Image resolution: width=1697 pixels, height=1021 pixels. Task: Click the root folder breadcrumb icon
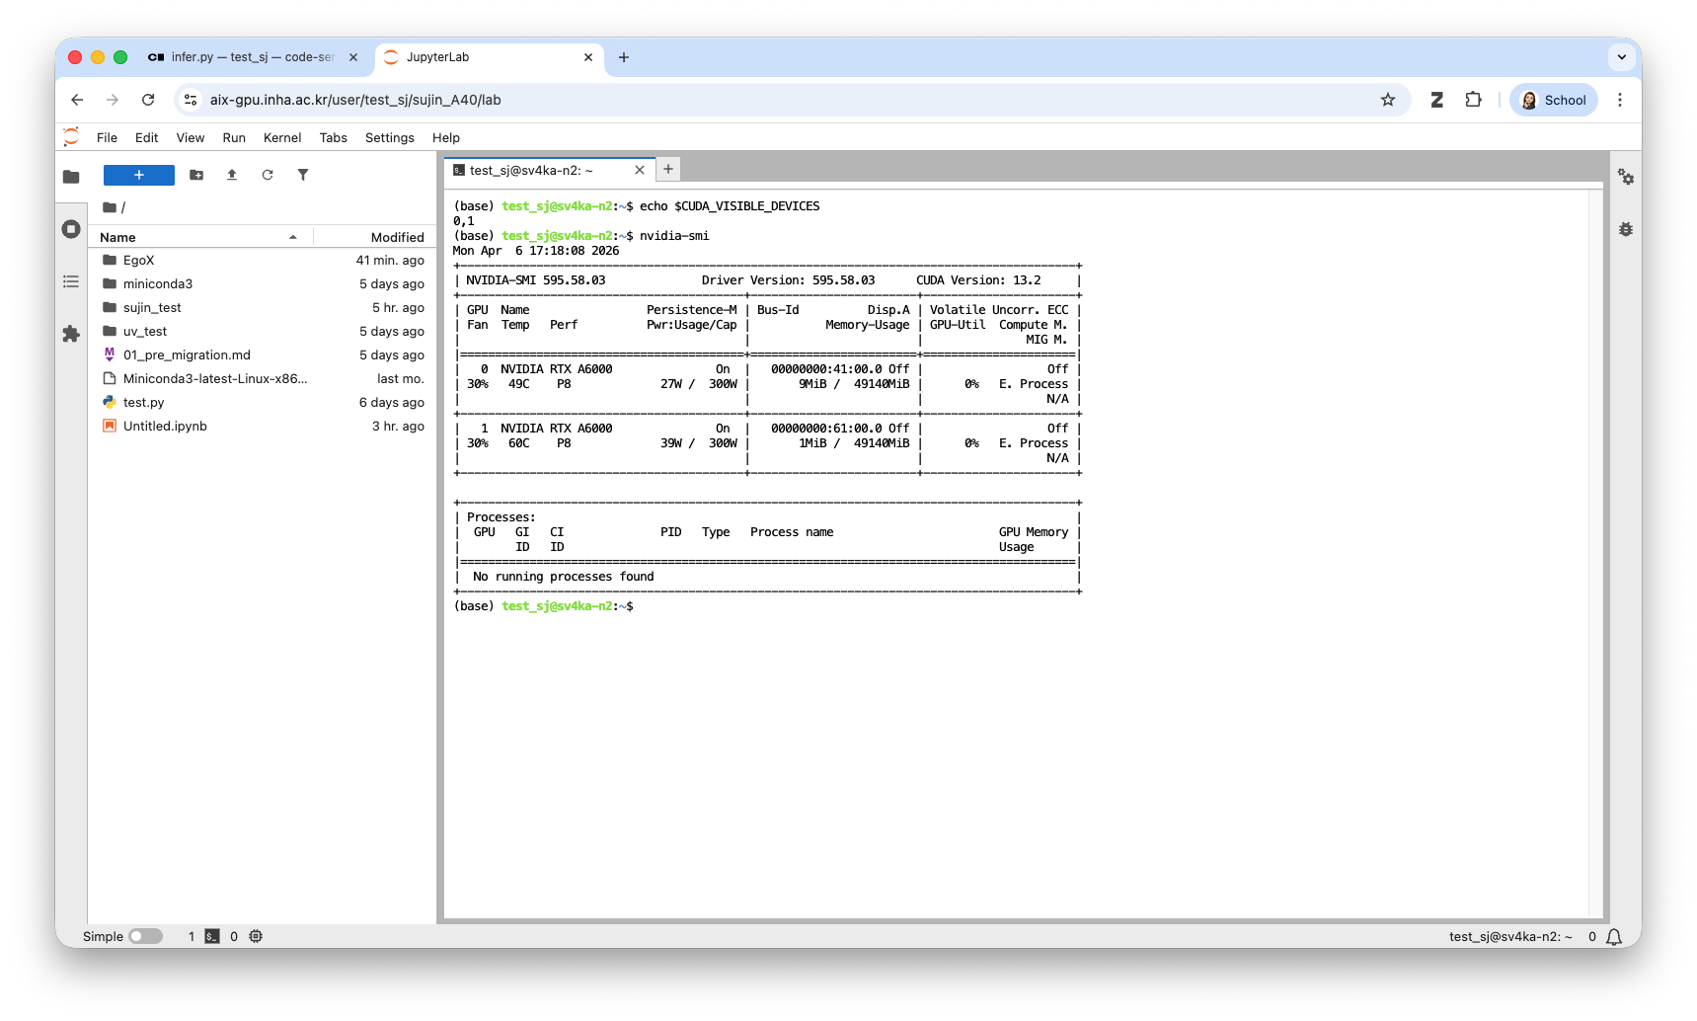pos(110,207)
